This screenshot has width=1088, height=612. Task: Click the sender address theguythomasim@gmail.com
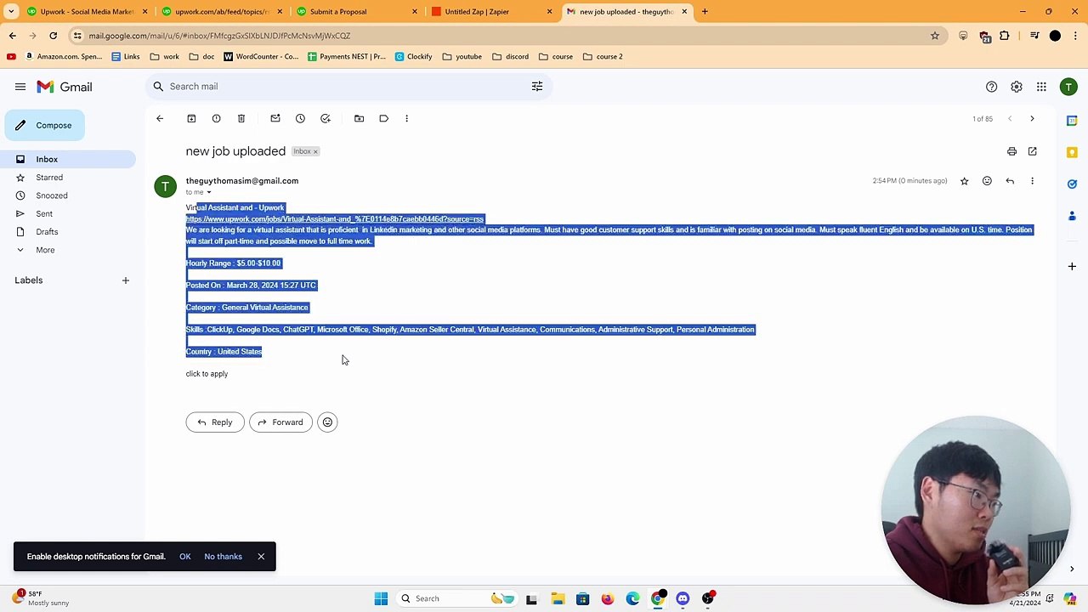point(242,181)
